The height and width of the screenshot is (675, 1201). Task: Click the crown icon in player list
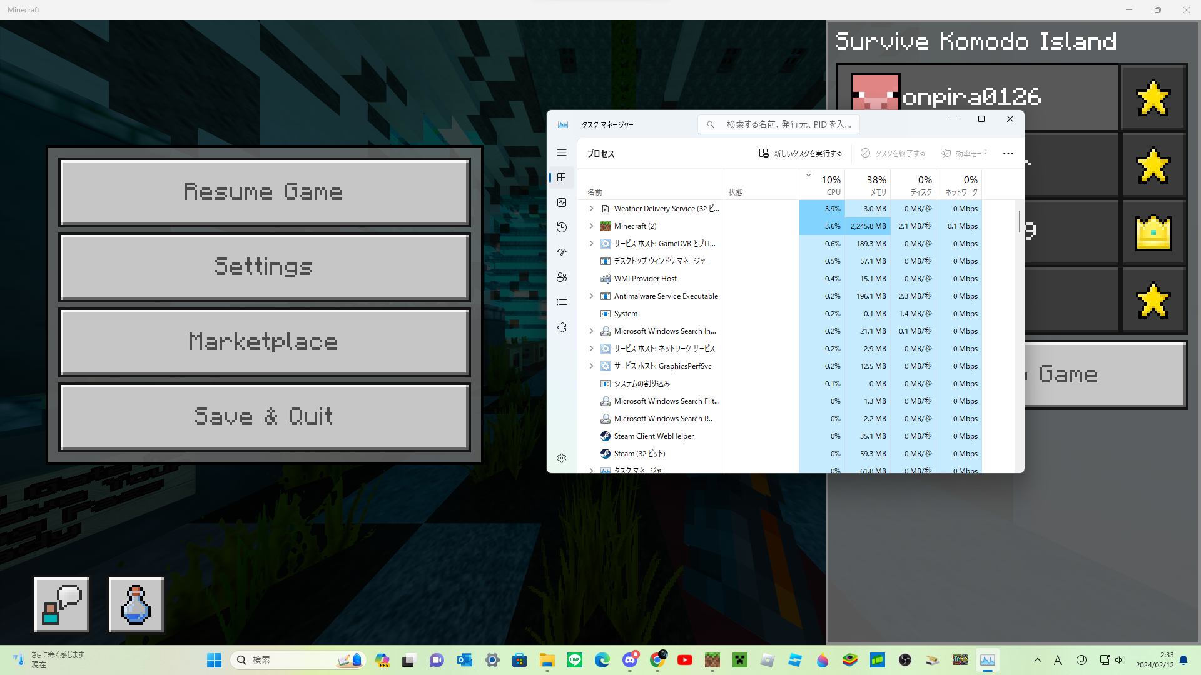tap(1153, 233)
